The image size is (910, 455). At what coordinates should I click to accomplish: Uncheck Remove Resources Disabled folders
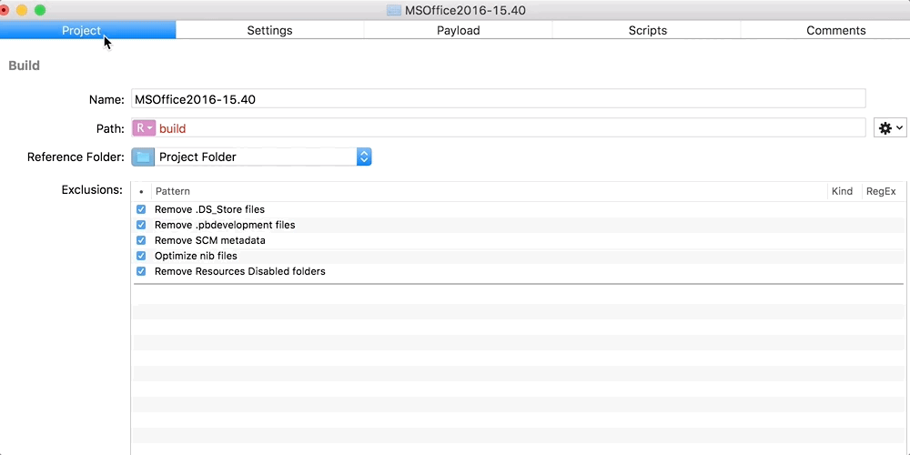[141, 271]
